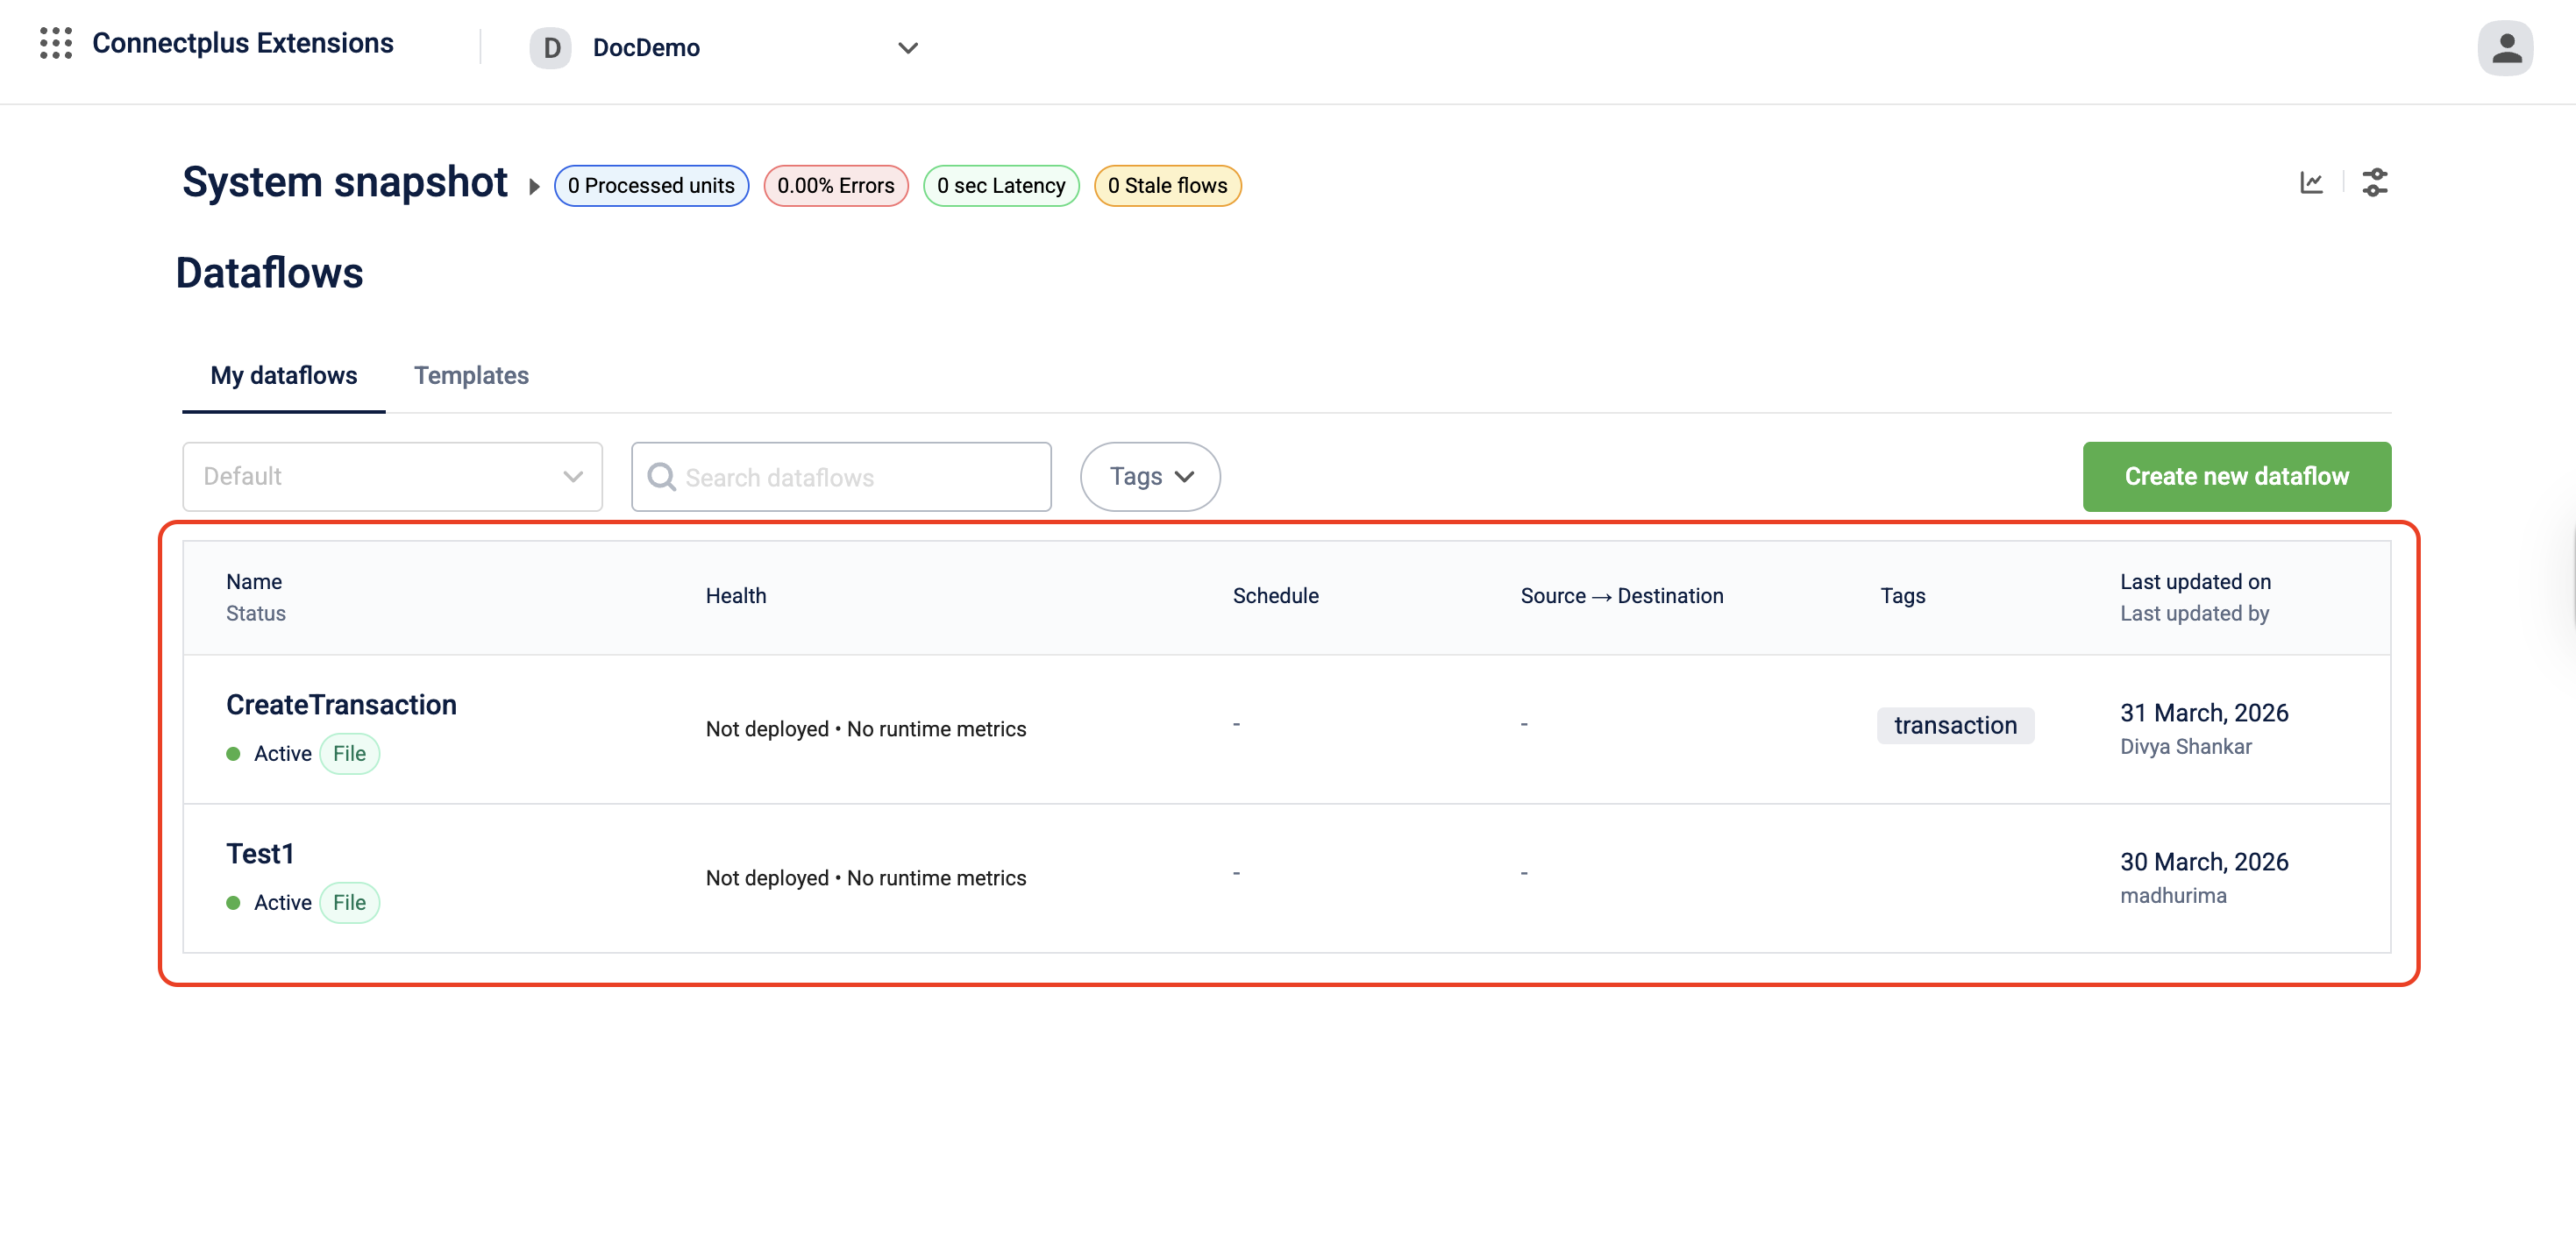Click the 0 Stale flows badge
The image size is (2576, 1250).
click(x=1167, y=186)
